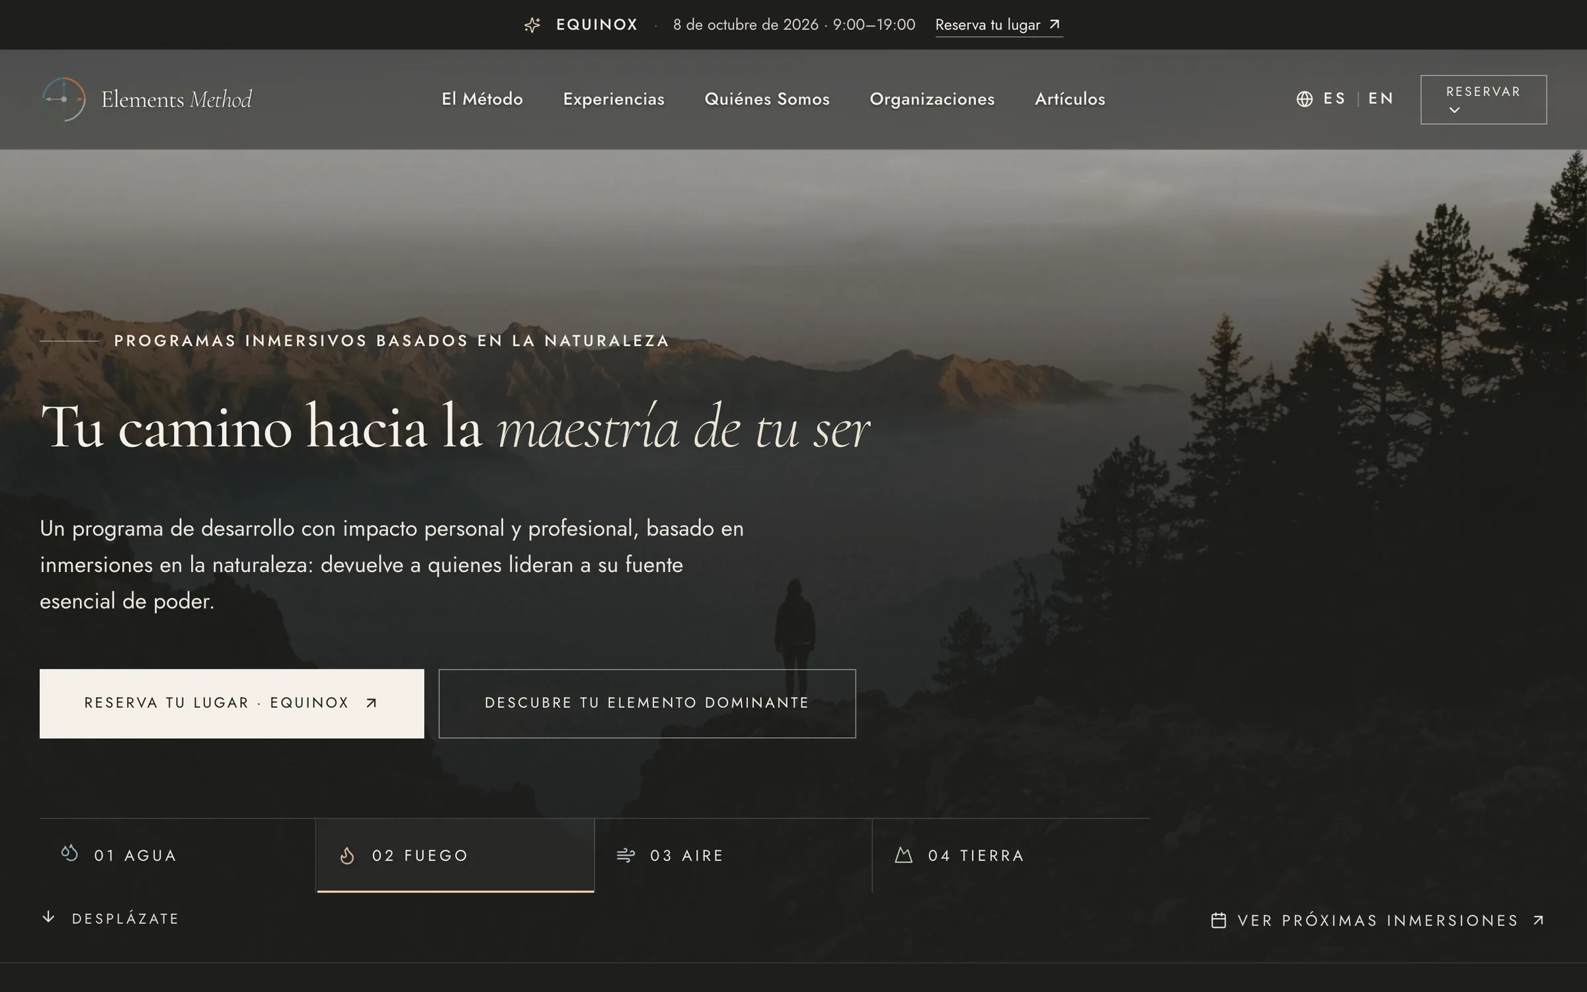Screen dimensions: 1587x992
Task: Click the sparkle icon beside EQUINOX
Action: tap(532, 25)
